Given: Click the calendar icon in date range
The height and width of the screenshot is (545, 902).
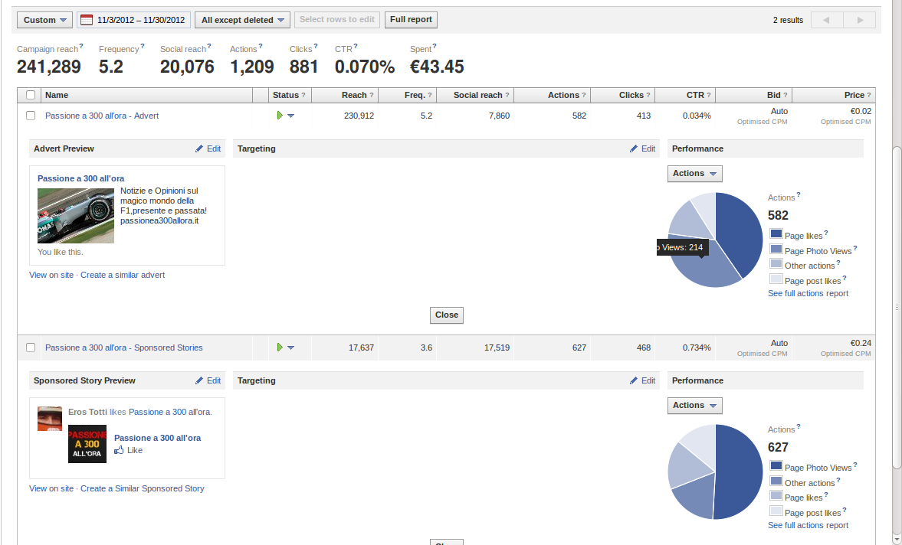Looking at the screenshot, I should [x=87, y=20].
